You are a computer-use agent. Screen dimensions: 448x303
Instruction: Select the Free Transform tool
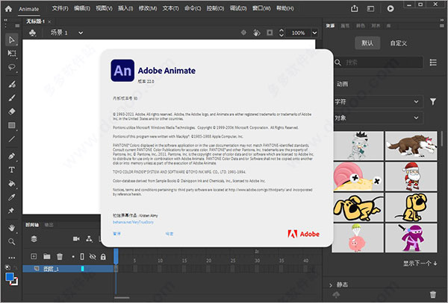click(x=12, y=54)
